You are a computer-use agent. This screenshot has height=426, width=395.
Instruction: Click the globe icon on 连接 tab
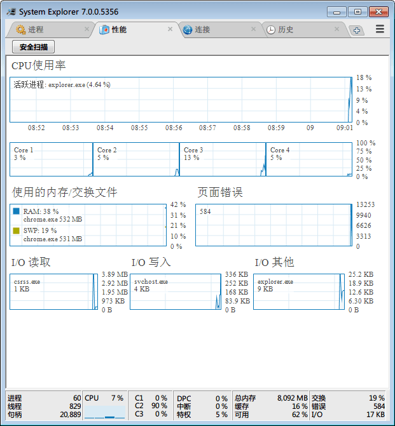(187, 30)
